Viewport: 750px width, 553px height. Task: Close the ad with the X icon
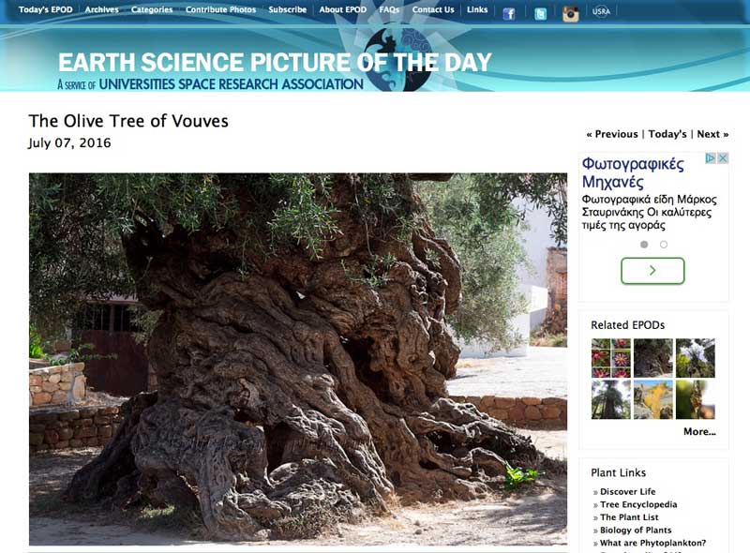pos(723,157)
